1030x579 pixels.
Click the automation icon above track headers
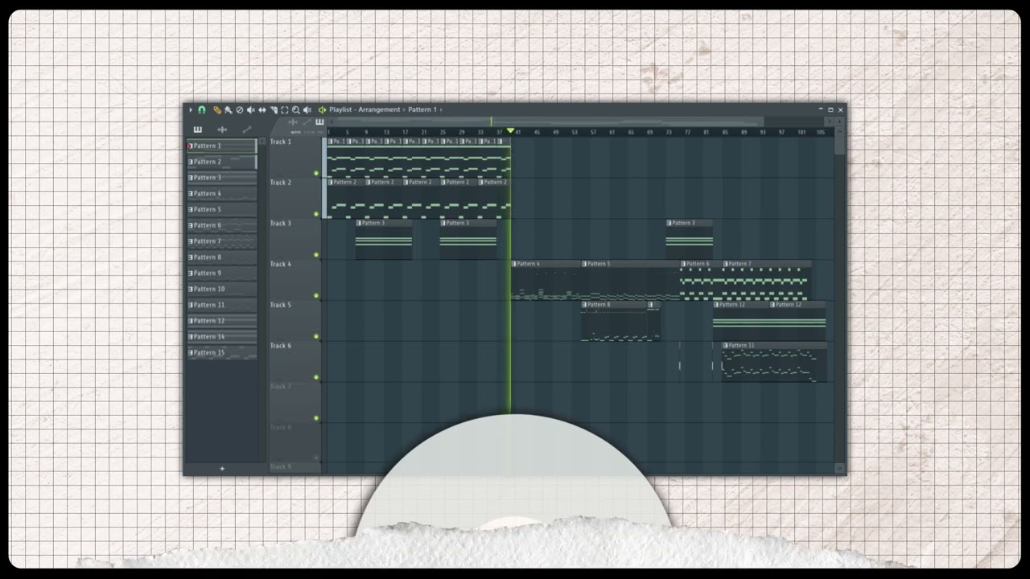pos(307,122)
